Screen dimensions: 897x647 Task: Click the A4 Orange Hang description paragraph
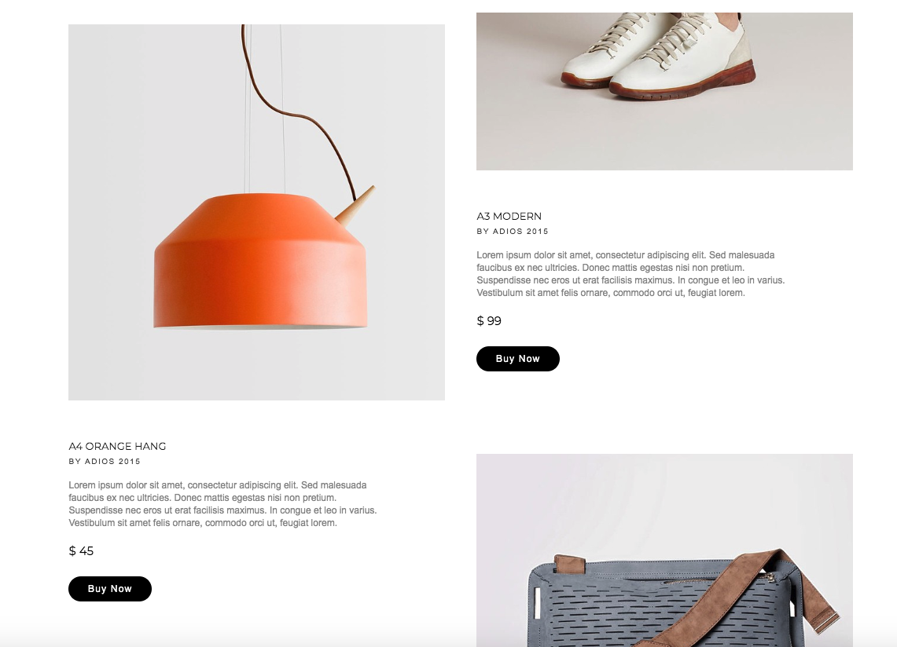click(x=222, y=503)
